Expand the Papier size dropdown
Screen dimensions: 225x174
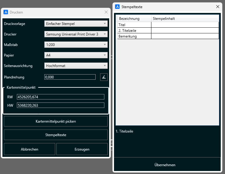click(x=76, y=55)
